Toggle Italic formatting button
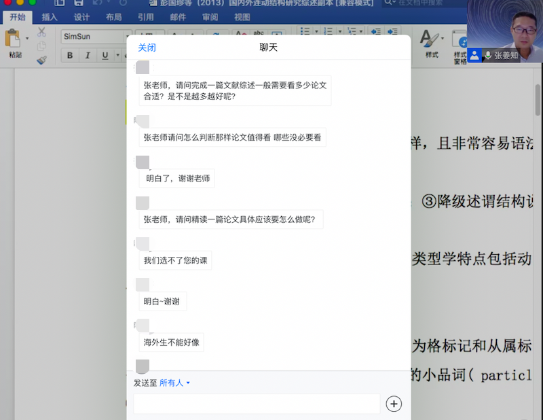The width and height of the screenshot is (543, 420). click(x=88, y=56)
